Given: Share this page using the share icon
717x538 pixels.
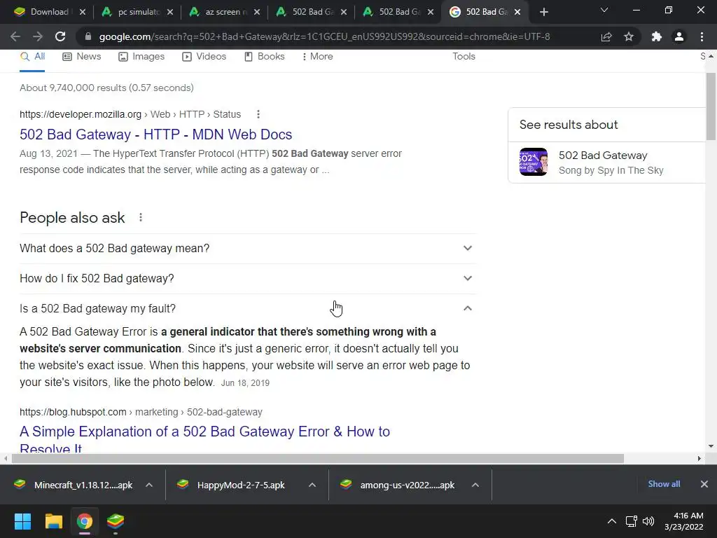Looking at the screenshot, I should tap(606, 36).
